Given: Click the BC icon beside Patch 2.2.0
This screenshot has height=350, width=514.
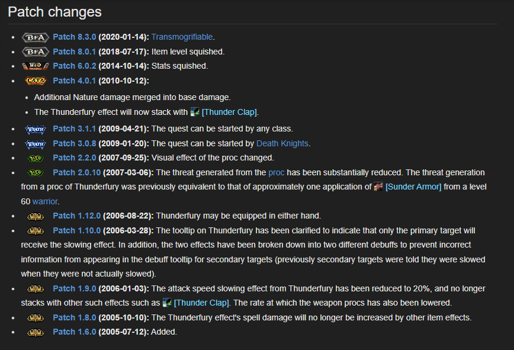Looking at the screenshot, I should (34, 158).
